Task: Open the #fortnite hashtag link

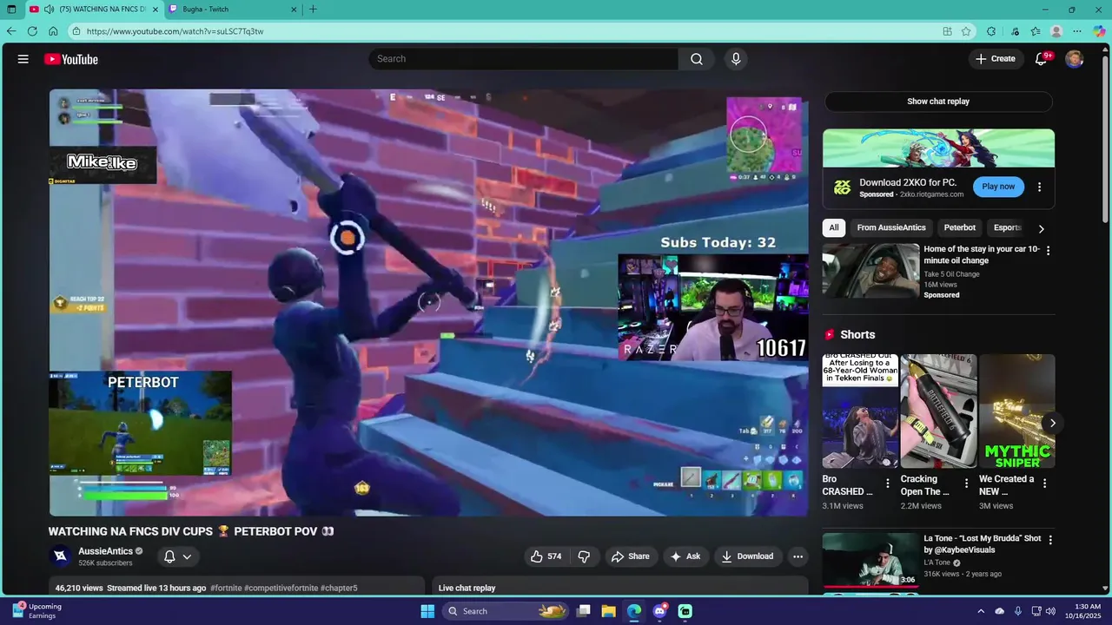Action: (x=225, y=588)
